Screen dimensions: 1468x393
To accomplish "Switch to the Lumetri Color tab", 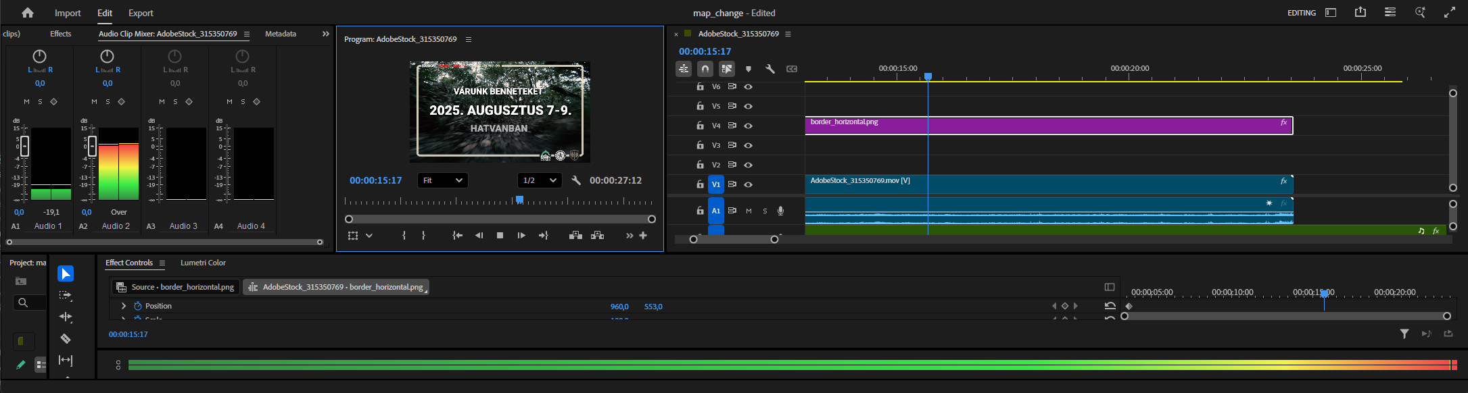I will point(203,263).
